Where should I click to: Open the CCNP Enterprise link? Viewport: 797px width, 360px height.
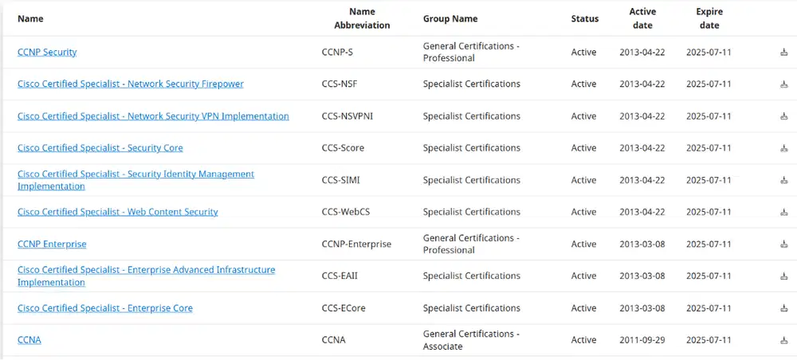coord(52,244)
